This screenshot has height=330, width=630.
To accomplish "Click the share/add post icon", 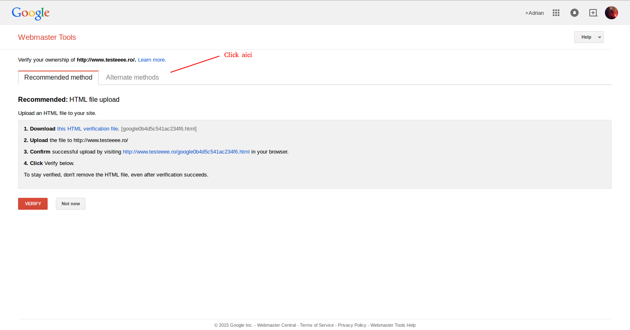I will click(x=593, y=13).
